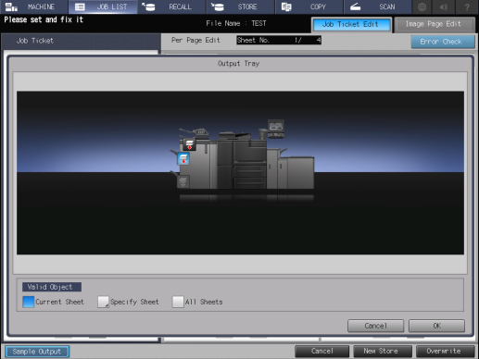The height and width of the screenshot is (359, 479).
Task: Open the JOB LIST tab
Action: pos(103,6)
